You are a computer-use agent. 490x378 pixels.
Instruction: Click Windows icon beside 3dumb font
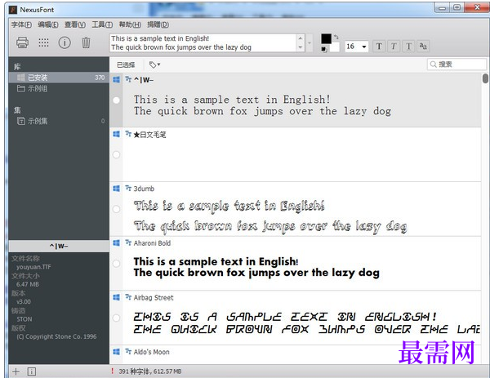click(x=116, y=189)
